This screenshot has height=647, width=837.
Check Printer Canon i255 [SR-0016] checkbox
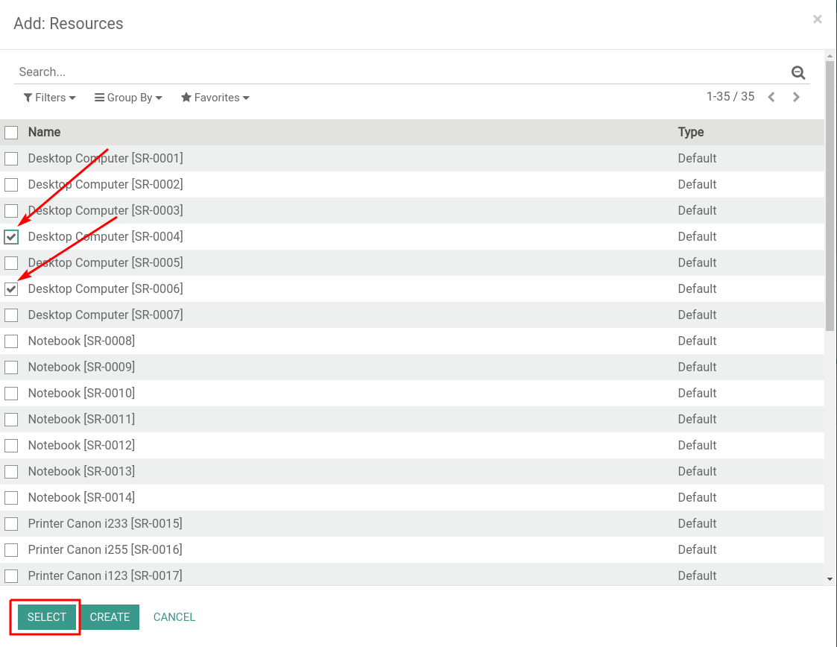click(11, 551)
